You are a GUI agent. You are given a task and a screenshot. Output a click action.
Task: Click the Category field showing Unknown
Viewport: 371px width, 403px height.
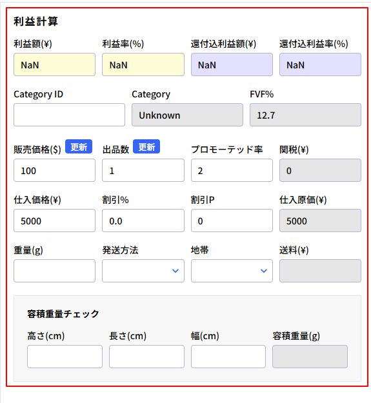(187, 115)
